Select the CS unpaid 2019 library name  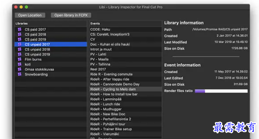pyautogui.click(x=37, y=54)
